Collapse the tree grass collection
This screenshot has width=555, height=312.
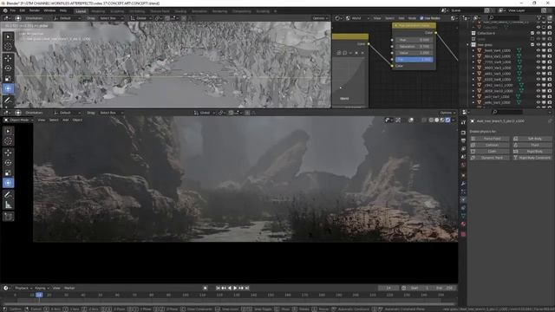pyautogui.click(x=468, y=44)
